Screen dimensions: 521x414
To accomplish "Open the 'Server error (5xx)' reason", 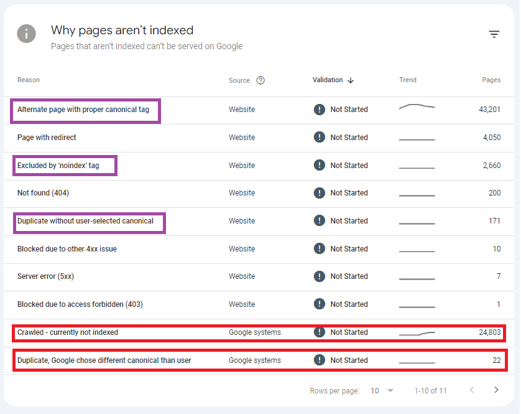I will tap(45, 276).
